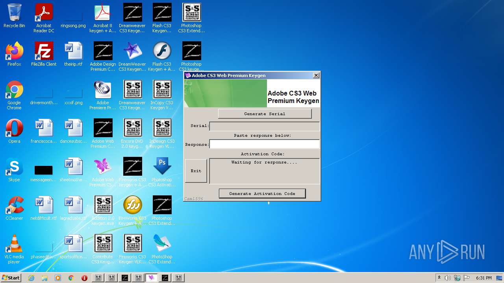This screenshot has width=504, height=283.
Task: Select the FileZilla Client shortcut
Action: coord(44,55)
